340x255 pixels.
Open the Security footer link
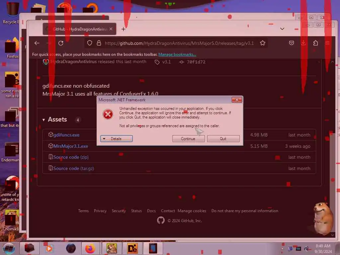[x=119, y=211]
